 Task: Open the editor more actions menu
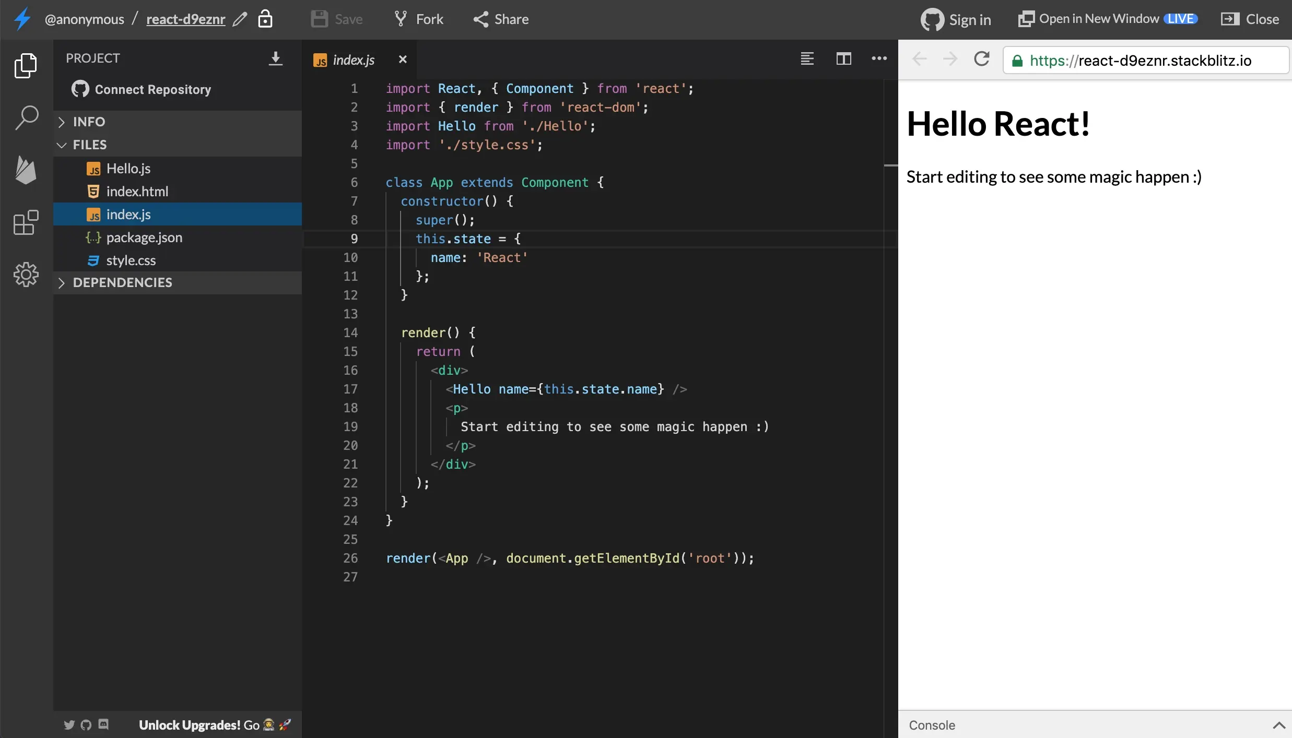click(x=879, y=58)
